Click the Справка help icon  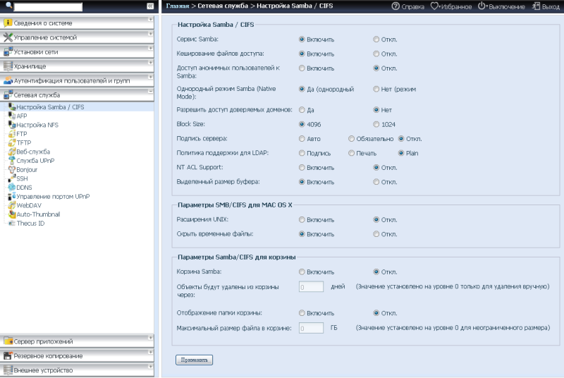point(396,6)
